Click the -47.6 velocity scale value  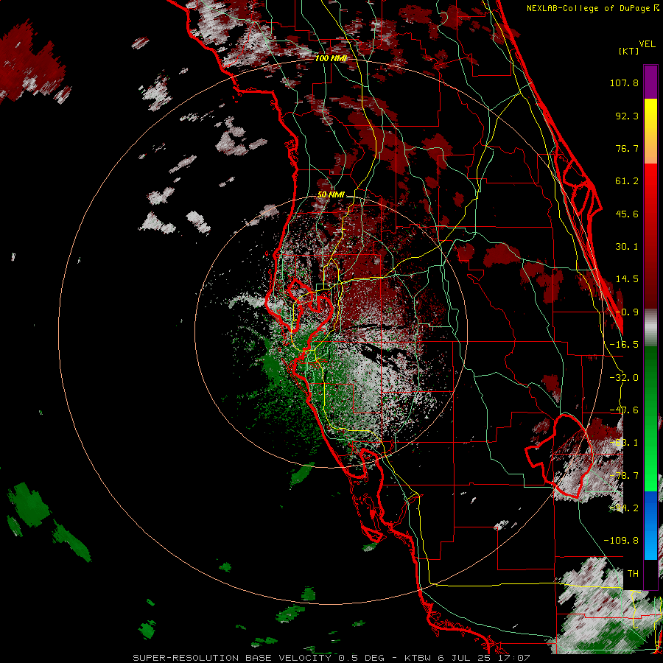[624, 410]
